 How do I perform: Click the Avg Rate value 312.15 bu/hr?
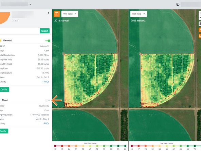point(43,68)
